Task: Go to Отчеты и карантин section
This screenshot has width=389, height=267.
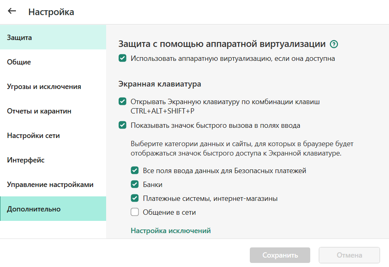Action: click(53, 111)
